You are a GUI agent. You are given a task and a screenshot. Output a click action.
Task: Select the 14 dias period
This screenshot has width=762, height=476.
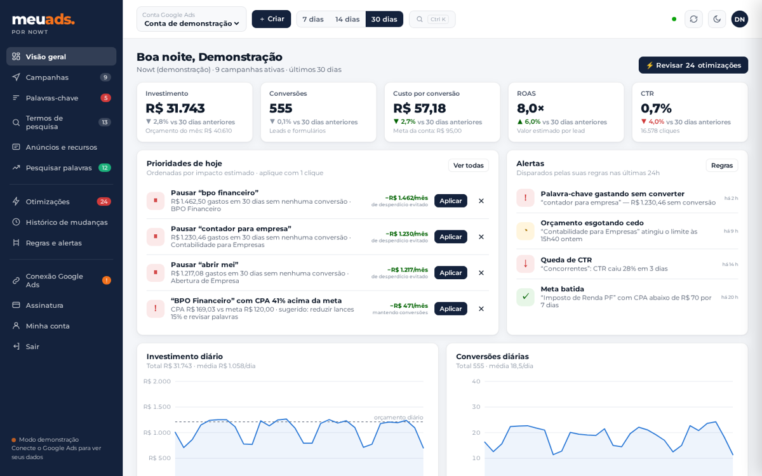pyautogui.click(x=347, y=19)
